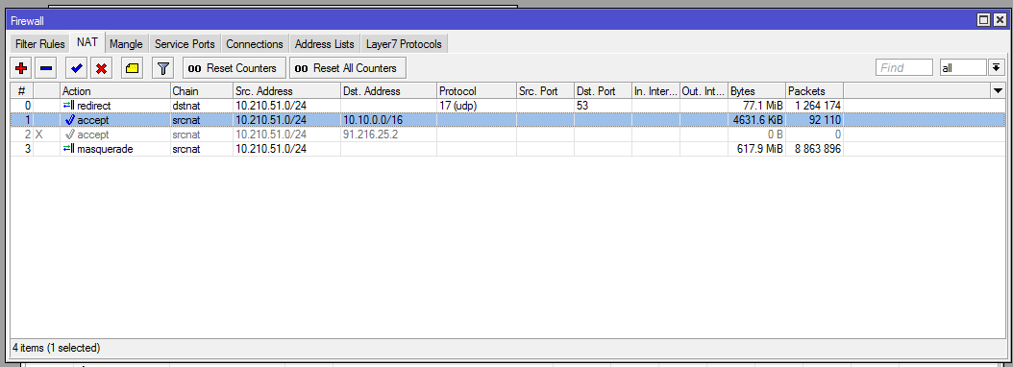Screen dimensions: 1013x367
Task: Click the 1 264 174 packets value
Action: coord(817,106)
